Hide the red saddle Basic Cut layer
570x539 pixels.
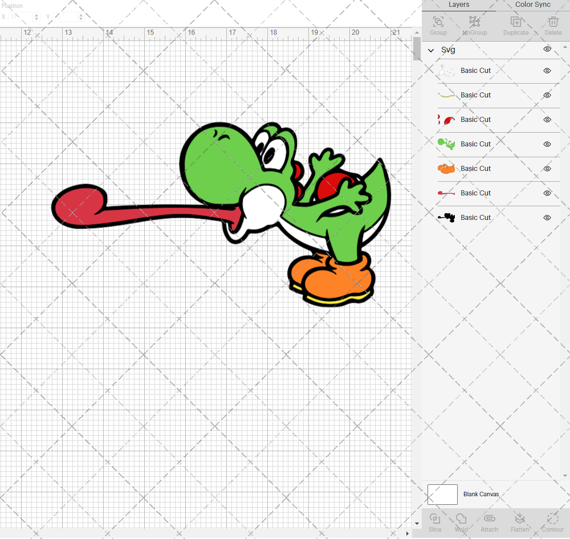click(547, 120)
